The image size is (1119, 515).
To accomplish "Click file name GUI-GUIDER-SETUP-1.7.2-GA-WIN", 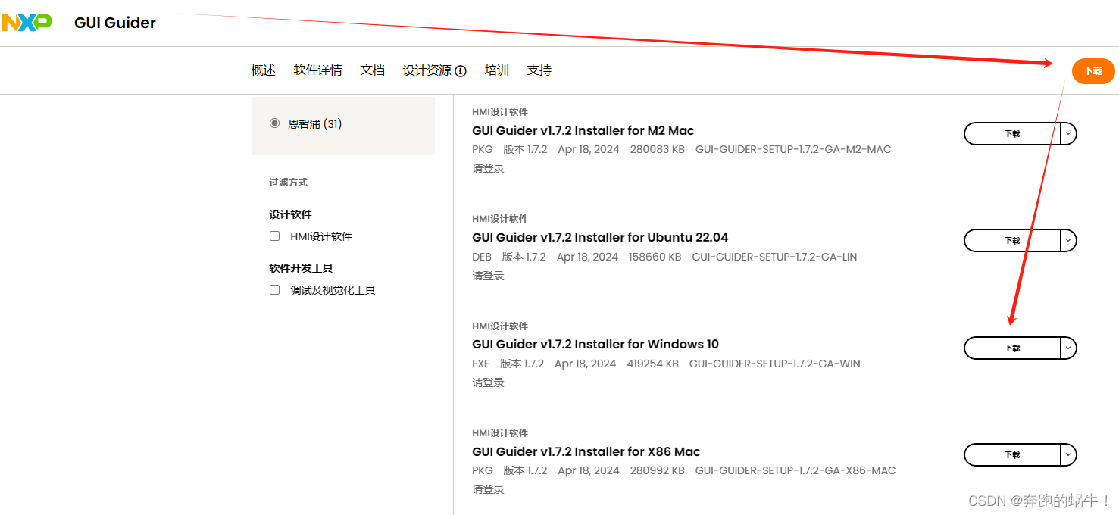I will [775, 364].
